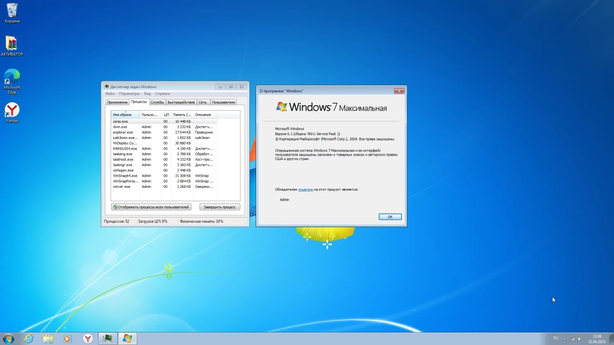Launch Internet Explorer from the taskbar
614x345 pixels.
click(x=29, y=339)
